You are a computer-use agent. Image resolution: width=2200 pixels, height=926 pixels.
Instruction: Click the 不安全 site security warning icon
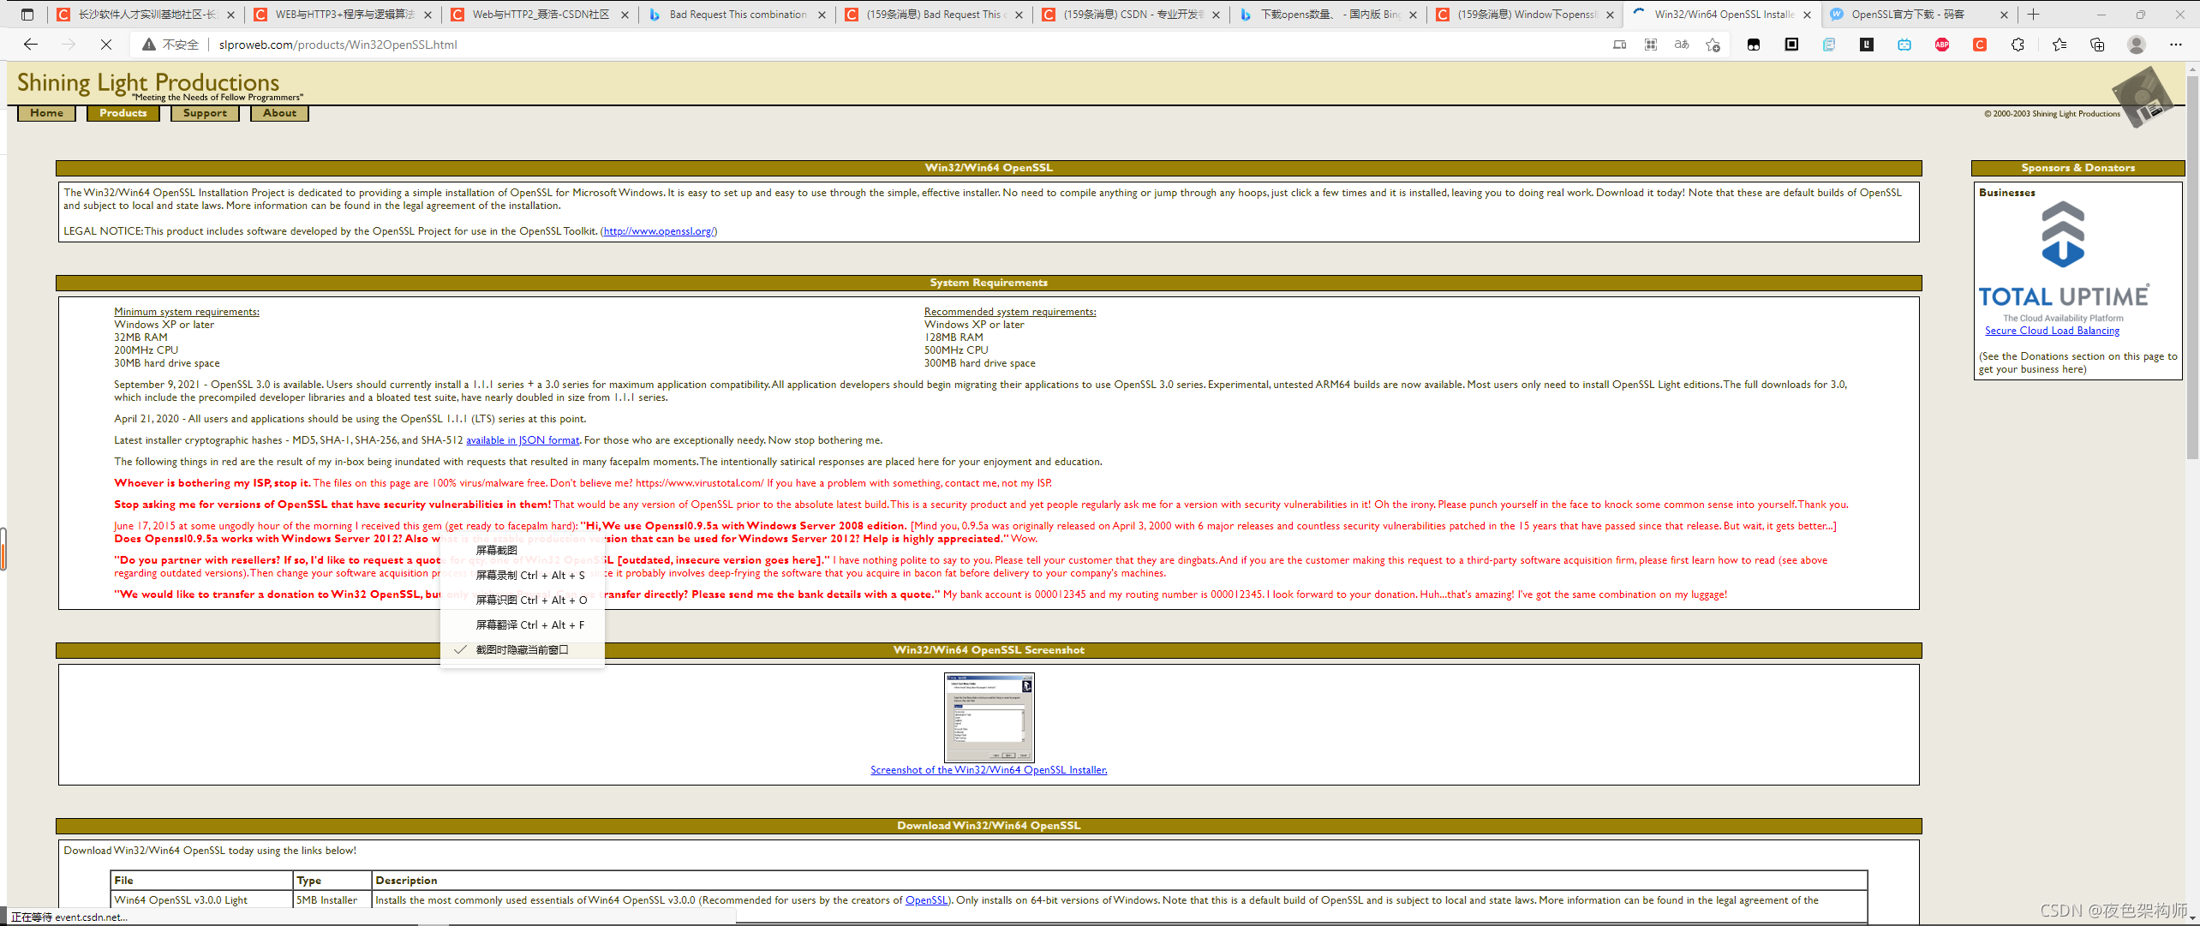149,45
